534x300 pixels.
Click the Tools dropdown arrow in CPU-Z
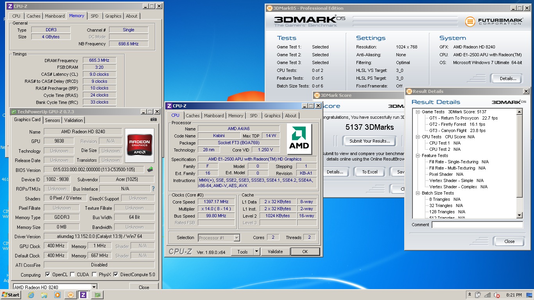[x=256, y=252]
